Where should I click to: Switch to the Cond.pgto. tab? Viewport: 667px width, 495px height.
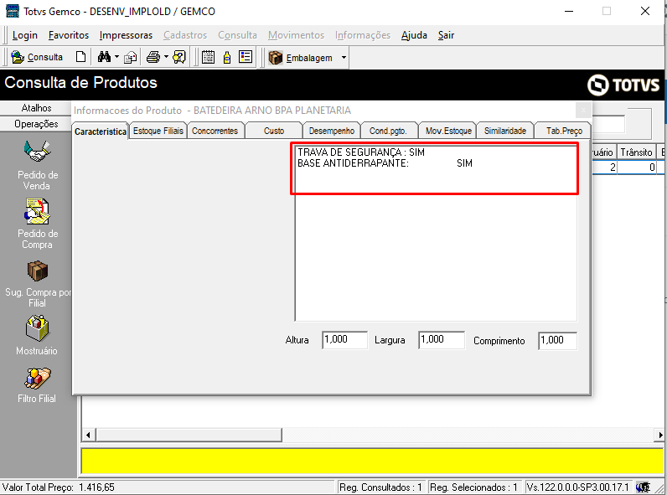coord(388,131)
